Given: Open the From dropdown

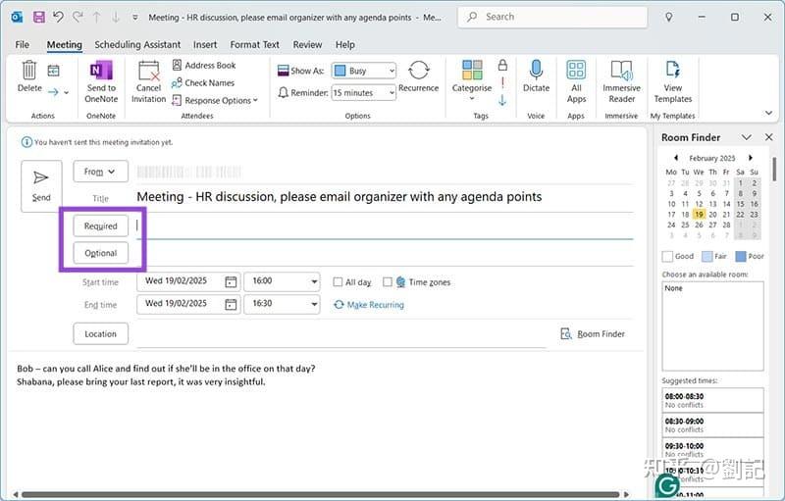Looking at the screenshot, I should pos(100,172).
